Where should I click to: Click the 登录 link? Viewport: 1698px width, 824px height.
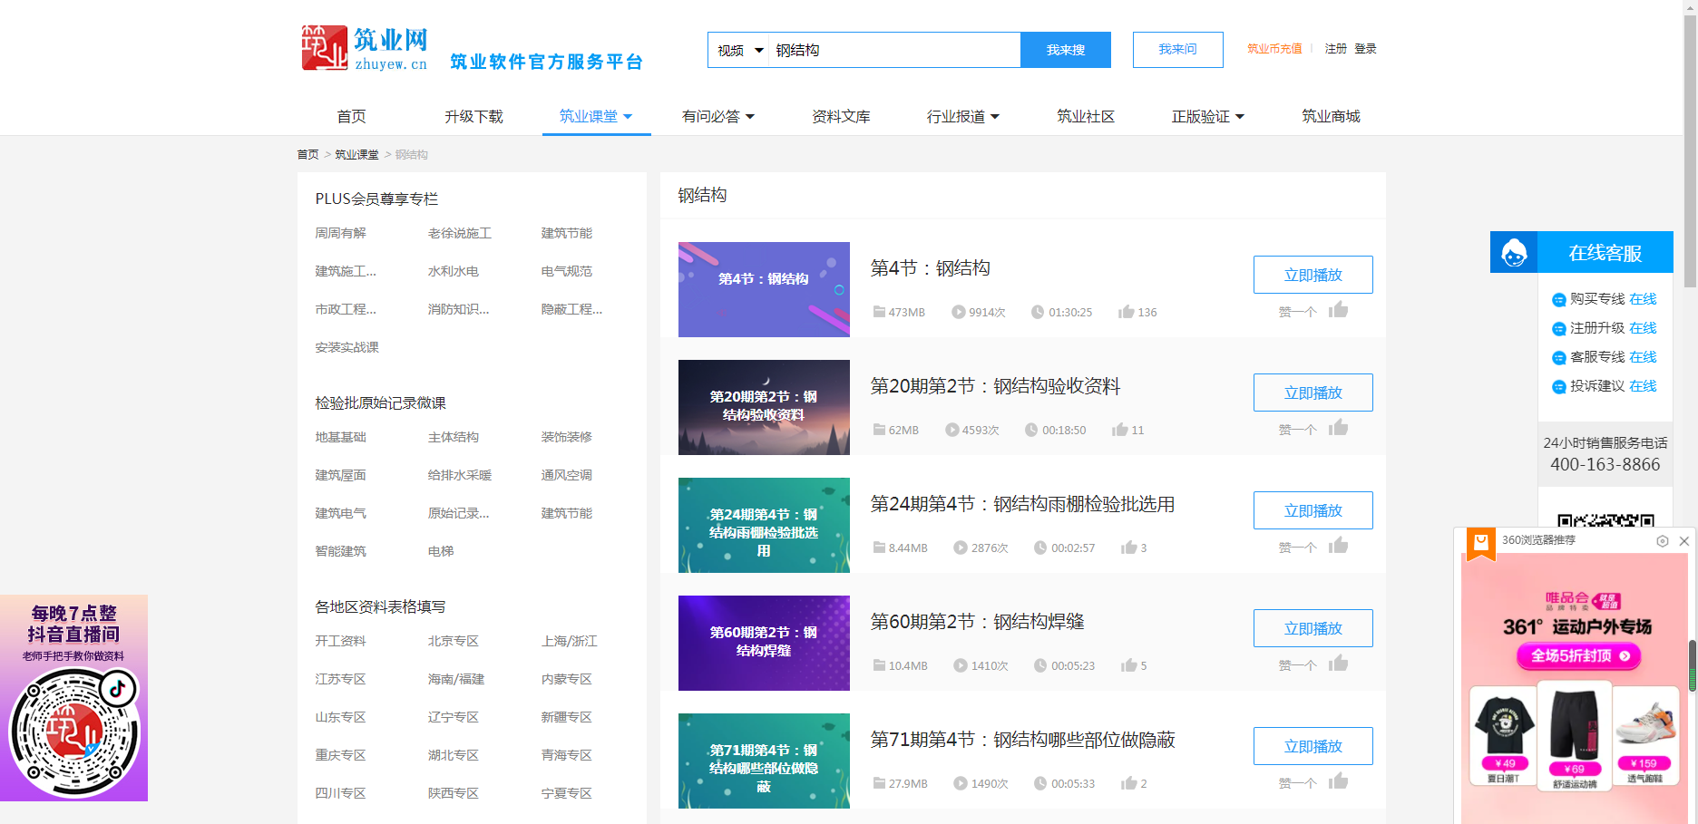[1365, 49]
